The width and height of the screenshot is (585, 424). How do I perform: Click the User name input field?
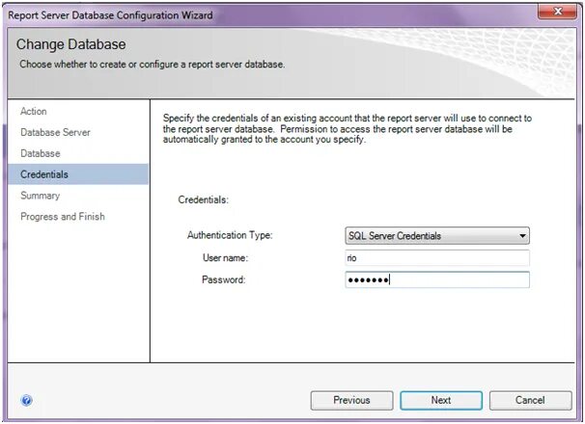point(437,258)
